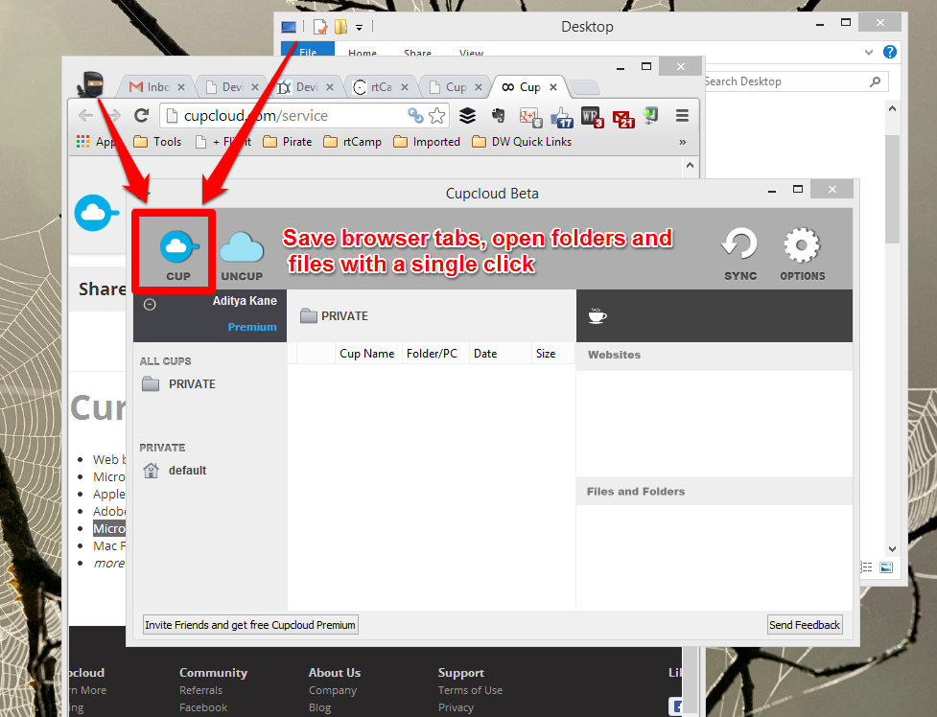This screenshot has width=937, height=717.
Task: Open the rtCamp bookmarks folder
Action: pyautogui.click(x=352, y=142)
